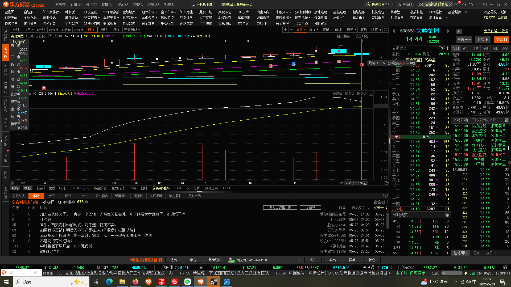Open the mail inbox envelope icon
Viewport: 511px width, 287px height.
(457, 4)
